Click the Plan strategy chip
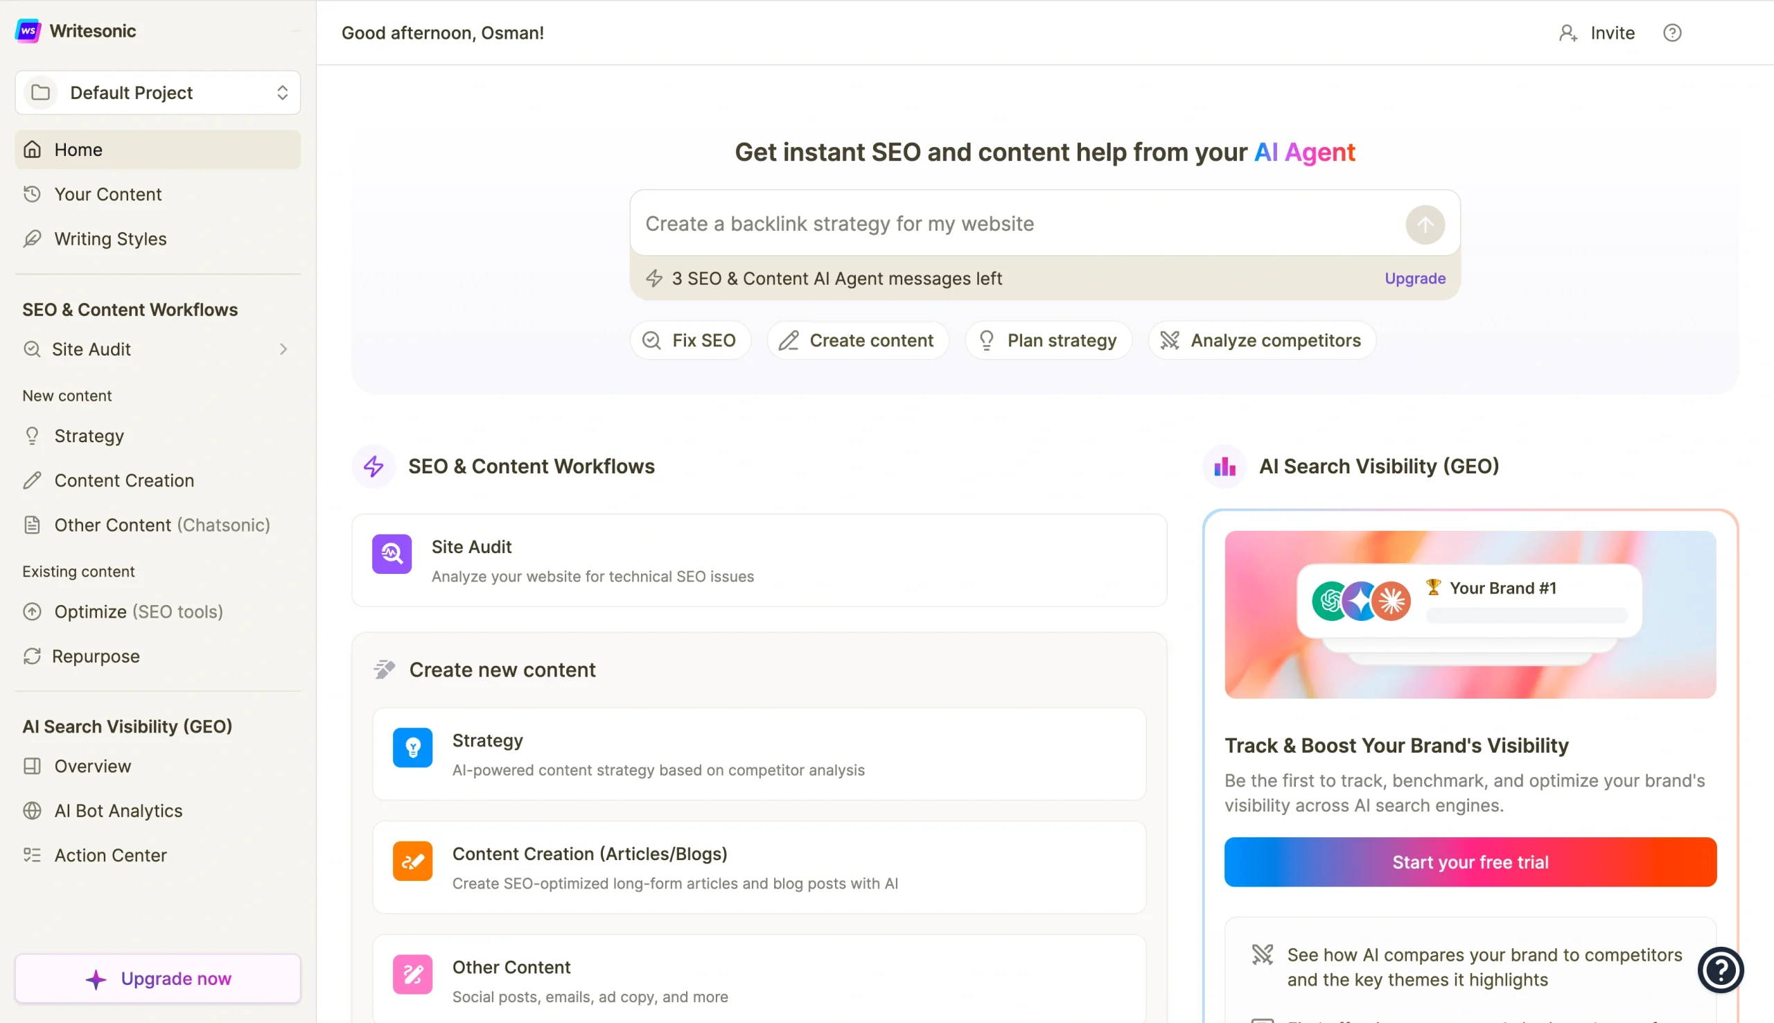1774x1023 pixels. (1048, 341)
